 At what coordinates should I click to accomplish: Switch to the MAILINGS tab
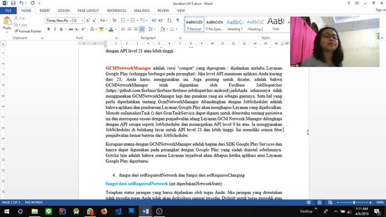point(142,11)
